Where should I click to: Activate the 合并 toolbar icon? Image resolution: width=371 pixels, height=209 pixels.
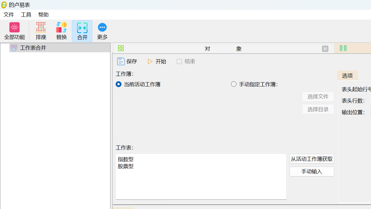[x=82, y=30]
